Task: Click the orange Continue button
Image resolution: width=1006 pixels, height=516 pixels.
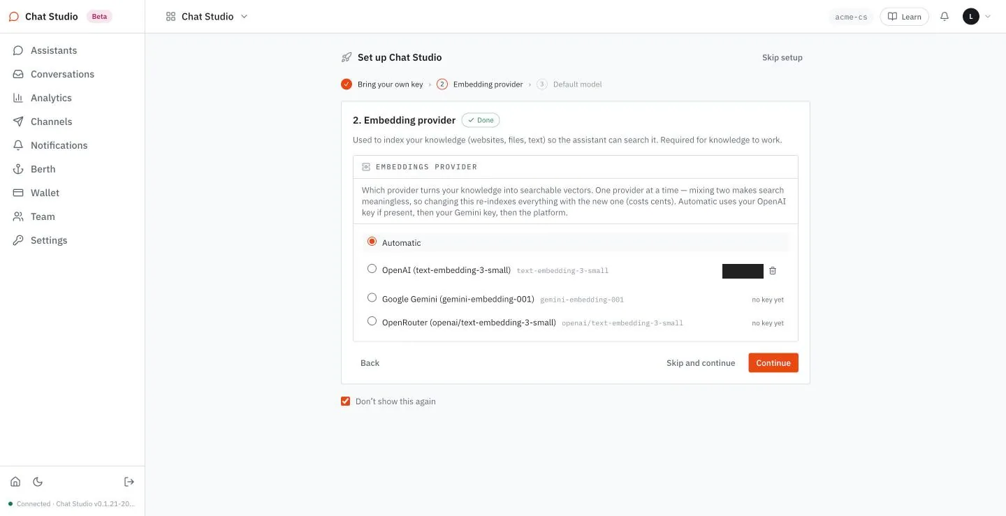Action: click(773, 363)
